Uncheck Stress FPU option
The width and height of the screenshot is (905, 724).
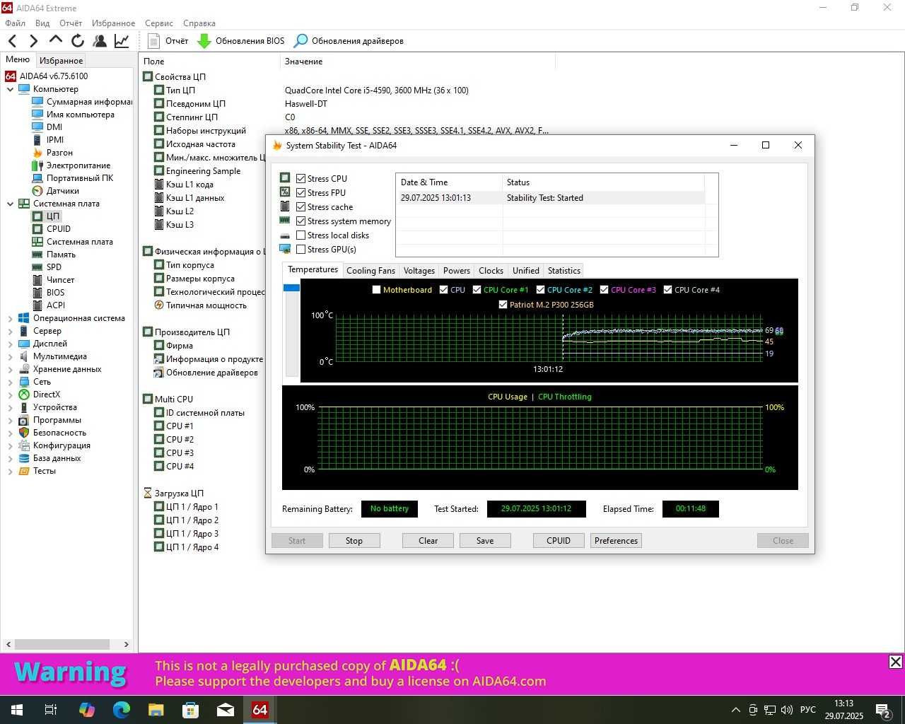click(x=300, y=193)
